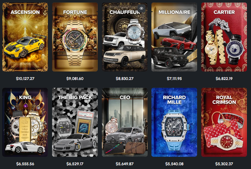
Task: Click the $7,111.95 Millionaire price
Action: point(174,78)
